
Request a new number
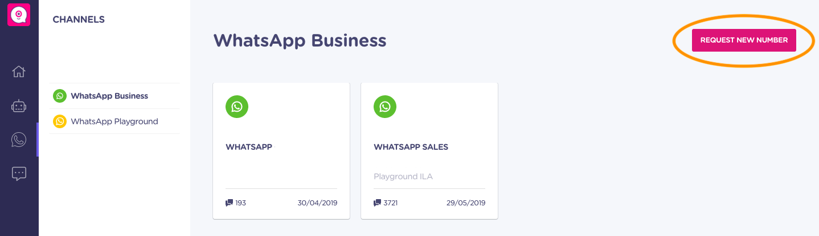[744, 40]
